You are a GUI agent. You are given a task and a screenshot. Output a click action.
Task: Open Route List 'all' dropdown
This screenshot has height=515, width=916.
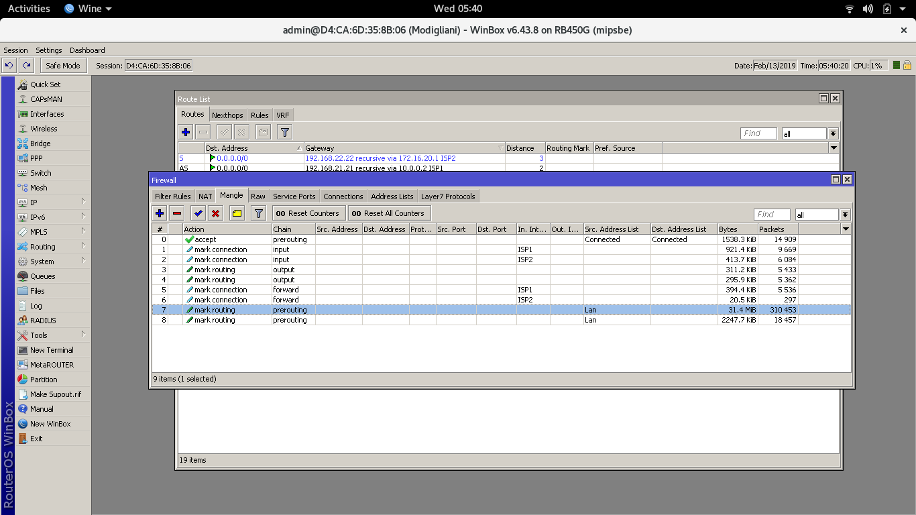[x=833, y=133]
